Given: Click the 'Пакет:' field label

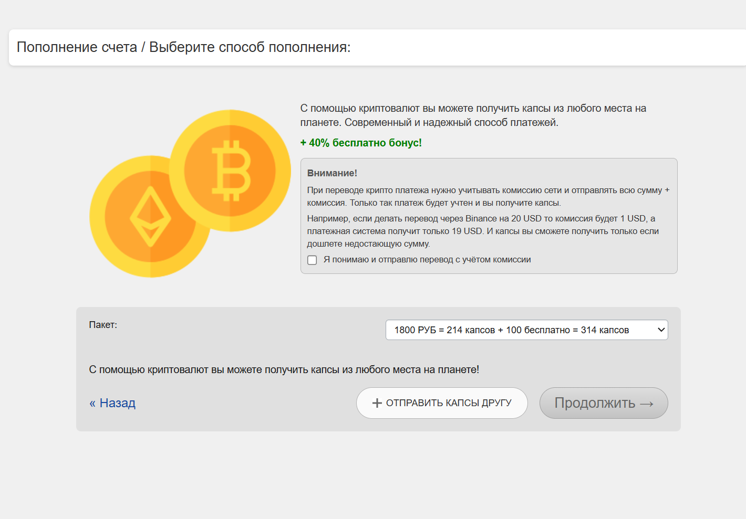Looking at the screenshot, I should [x=103, y=325].
